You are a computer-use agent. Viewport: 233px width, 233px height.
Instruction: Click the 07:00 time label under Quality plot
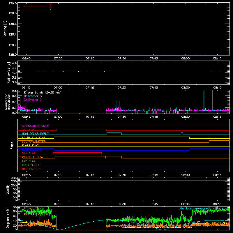(x=58, y=204)
